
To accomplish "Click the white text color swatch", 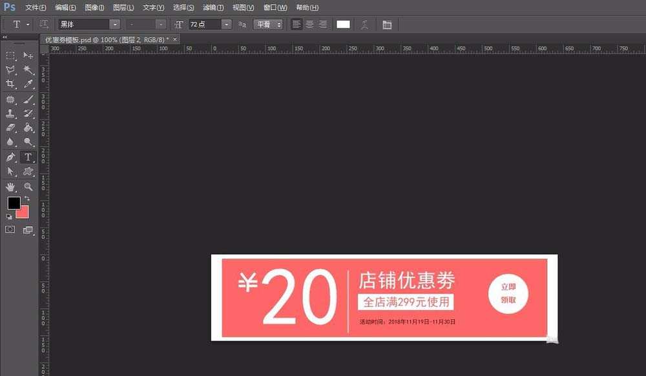I will [342, 24].
